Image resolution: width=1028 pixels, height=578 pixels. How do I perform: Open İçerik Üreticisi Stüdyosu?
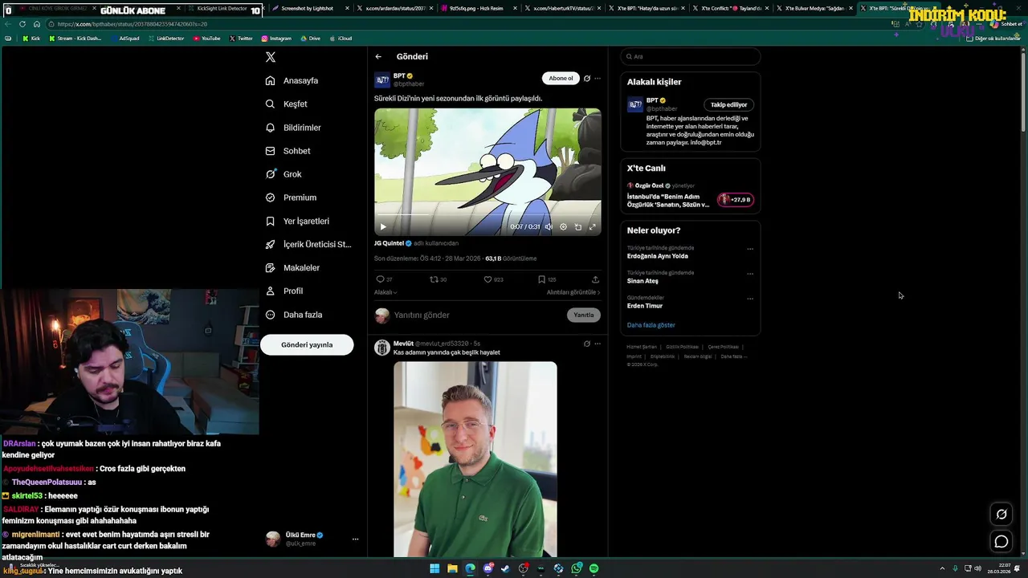coord(308,244)
